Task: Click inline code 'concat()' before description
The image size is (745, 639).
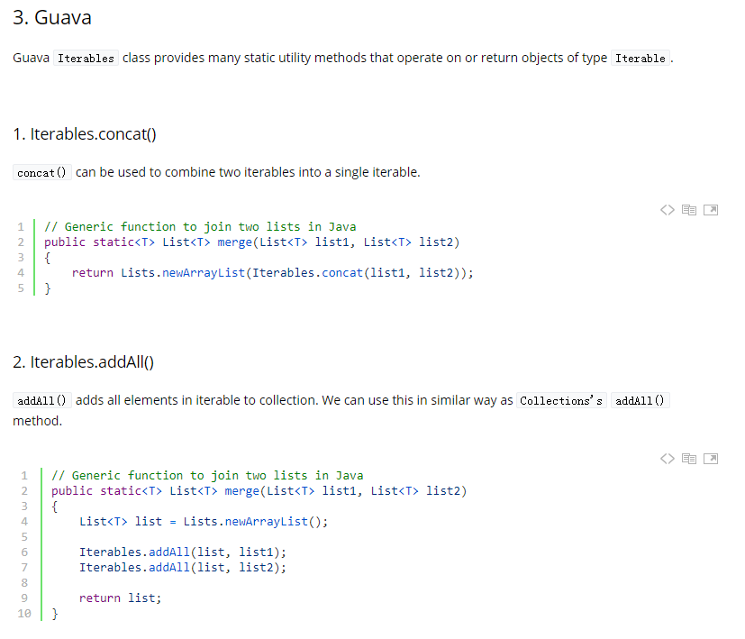Action: tap(41, 172)
